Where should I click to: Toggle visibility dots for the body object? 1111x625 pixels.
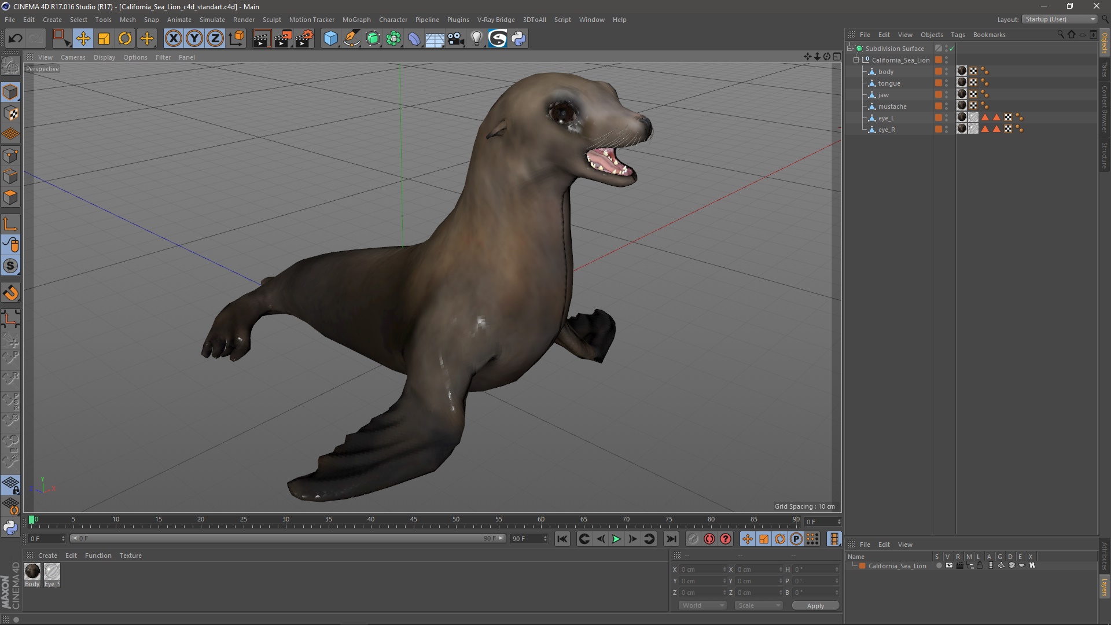[947, 72]
